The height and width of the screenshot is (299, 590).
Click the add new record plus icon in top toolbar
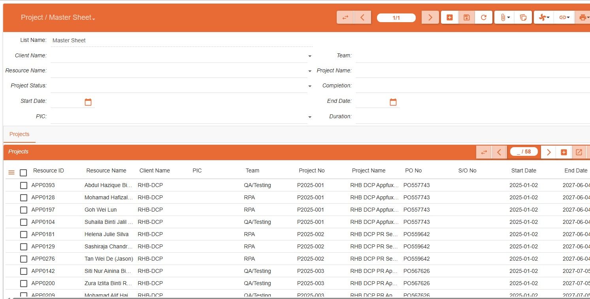(450, 17)
